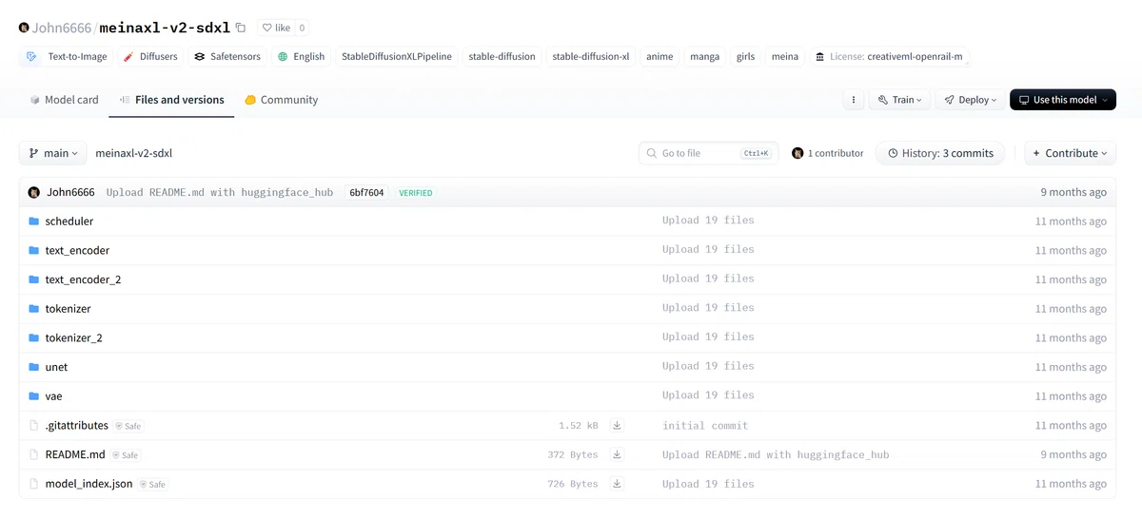Copy model name with the copy icon

click(241, 28)
